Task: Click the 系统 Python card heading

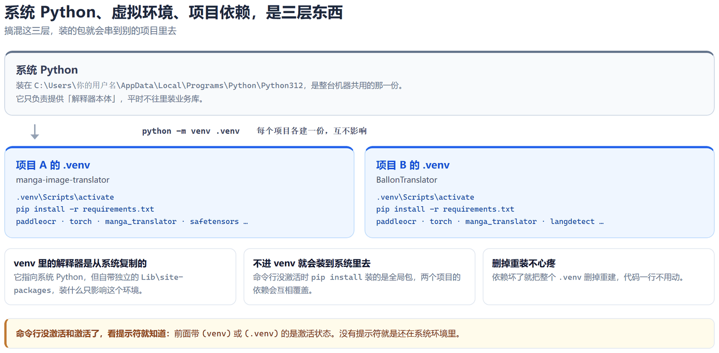Action: coord(47,70)
